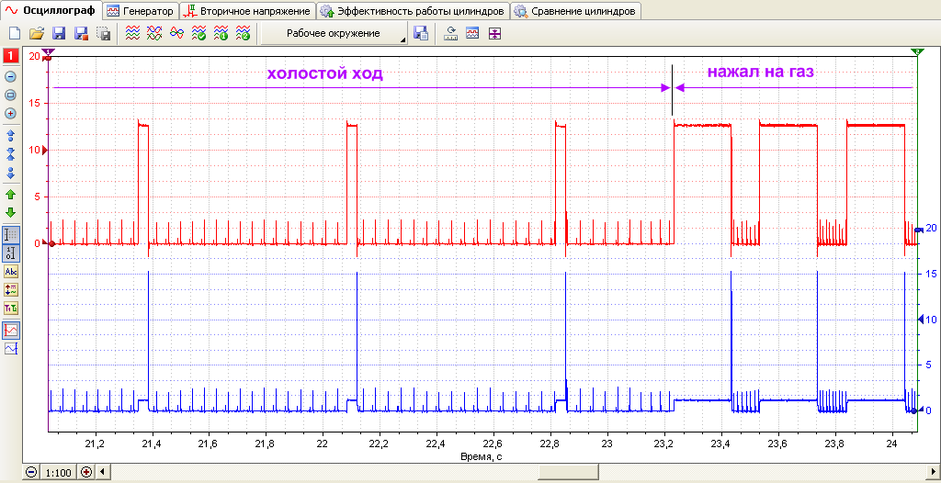Select channel 1 red button
941x483 pixels.
tap(11, 57)
